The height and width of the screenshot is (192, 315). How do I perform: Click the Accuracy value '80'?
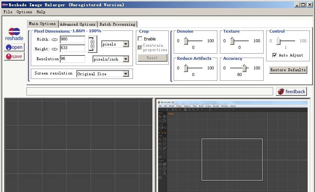tap(239, 75)
